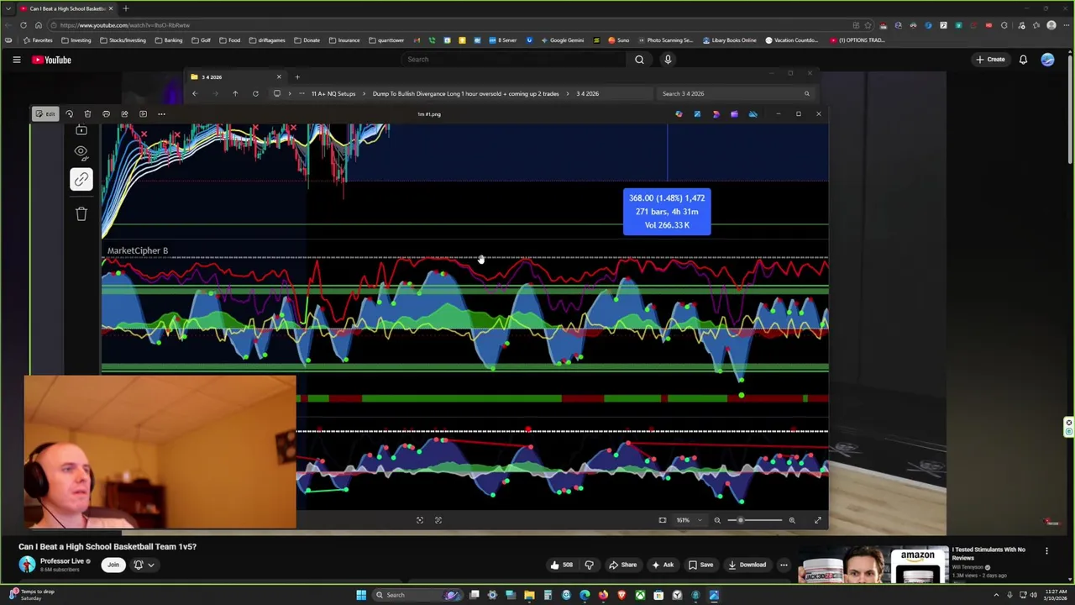Open the Designer app icon in Photos toolbar

716,114
